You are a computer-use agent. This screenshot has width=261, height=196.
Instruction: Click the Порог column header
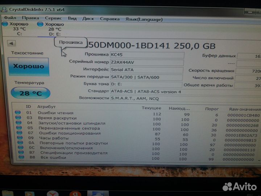(x=212, y=109)
